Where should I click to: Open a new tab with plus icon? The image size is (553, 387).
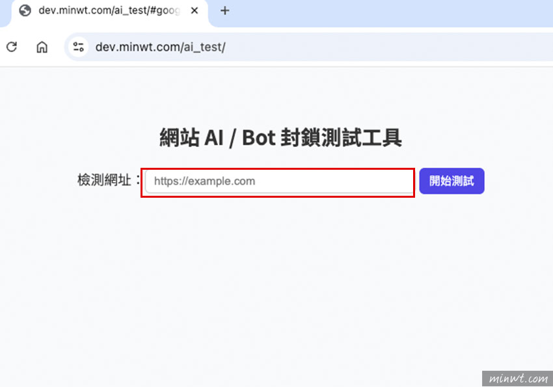click(224, 11)
